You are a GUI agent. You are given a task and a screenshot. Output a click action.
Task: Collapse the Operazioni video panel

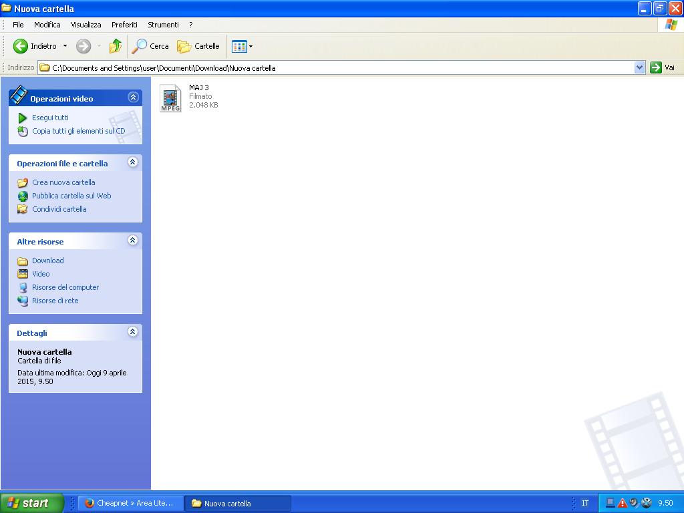pyautogui.click(x=133, y=98)
